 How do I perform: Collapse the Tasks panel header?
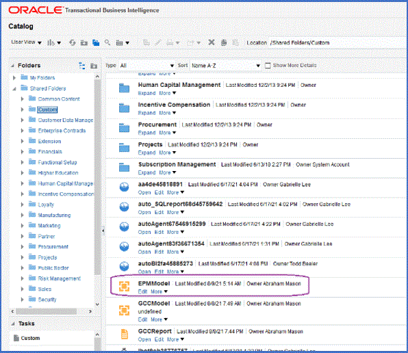12,324
